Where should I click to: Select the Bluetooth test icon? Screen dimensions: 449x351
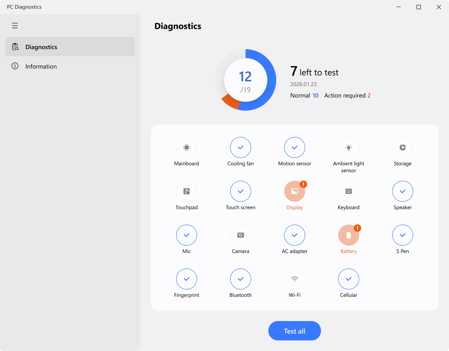tap(241, 279)
